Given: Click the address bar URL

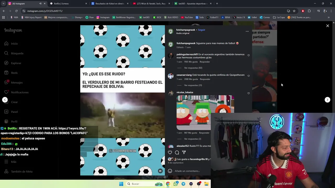Looking at the screenshot, I should pos(45,11).
